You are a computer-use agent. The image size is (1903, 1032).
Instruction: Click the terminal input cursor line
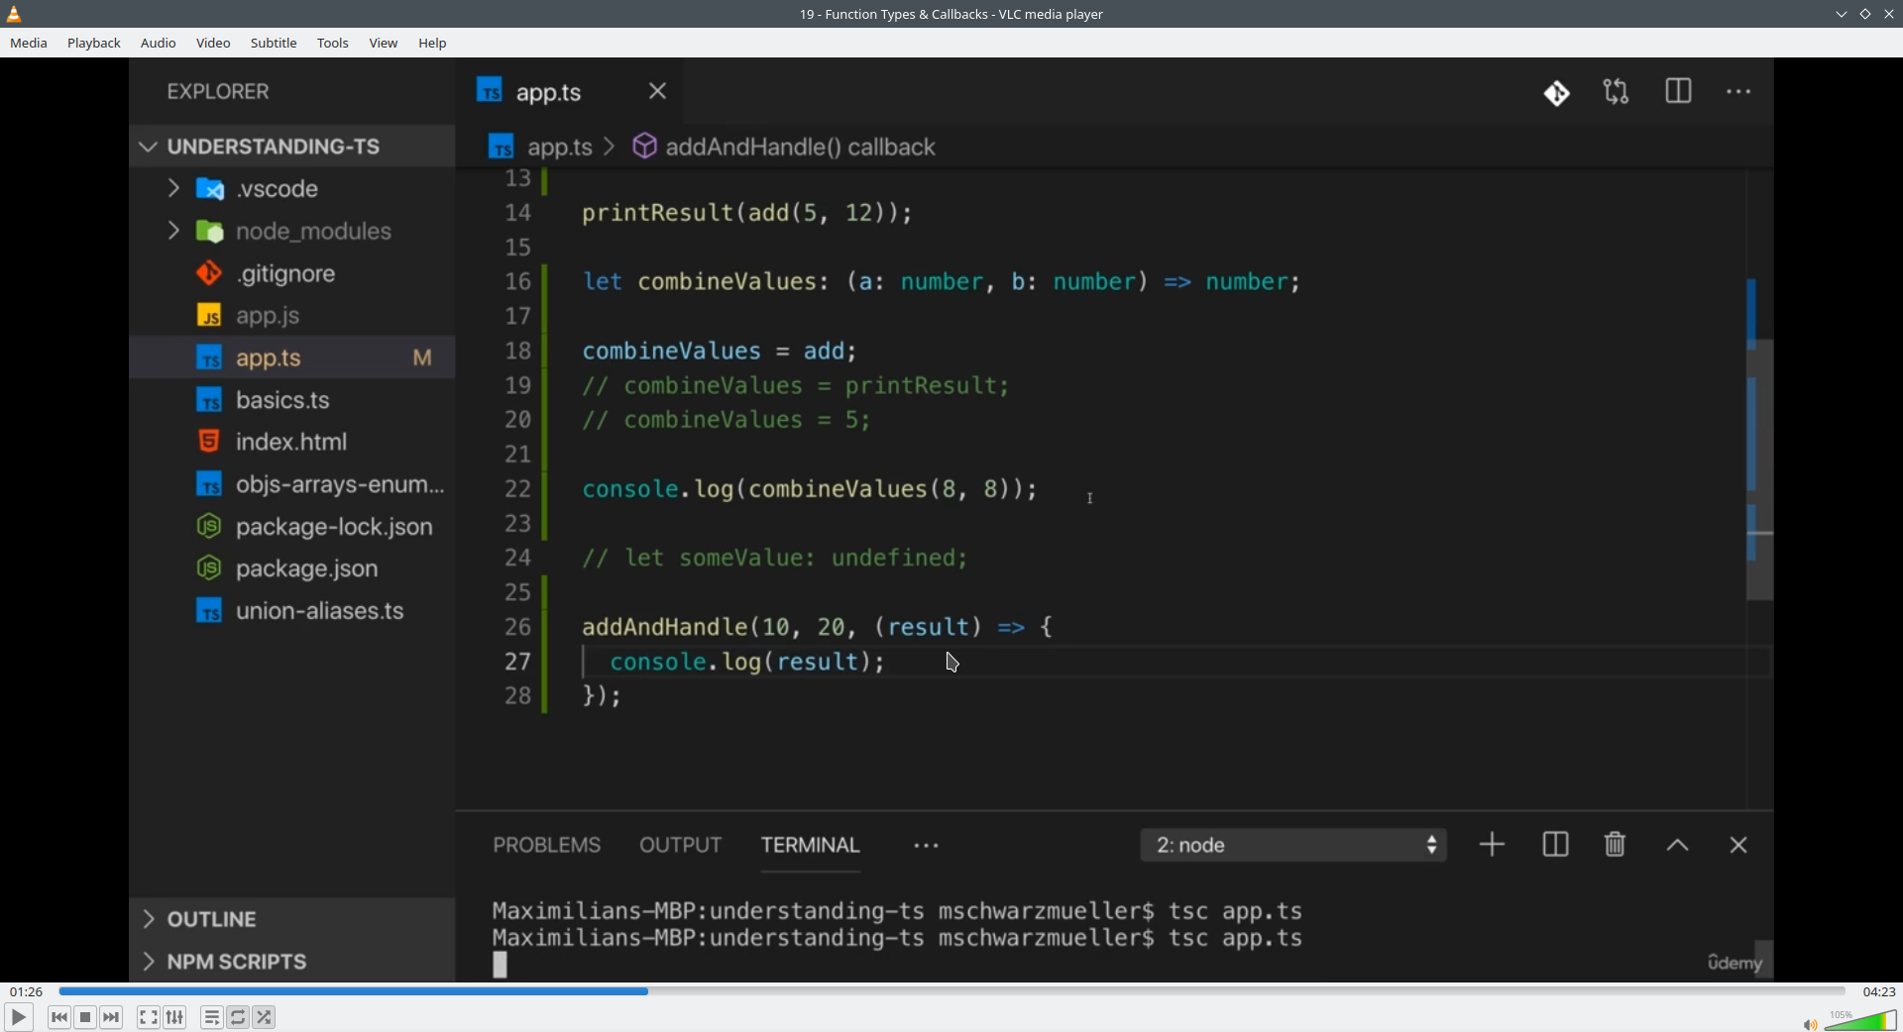[501, 965]
